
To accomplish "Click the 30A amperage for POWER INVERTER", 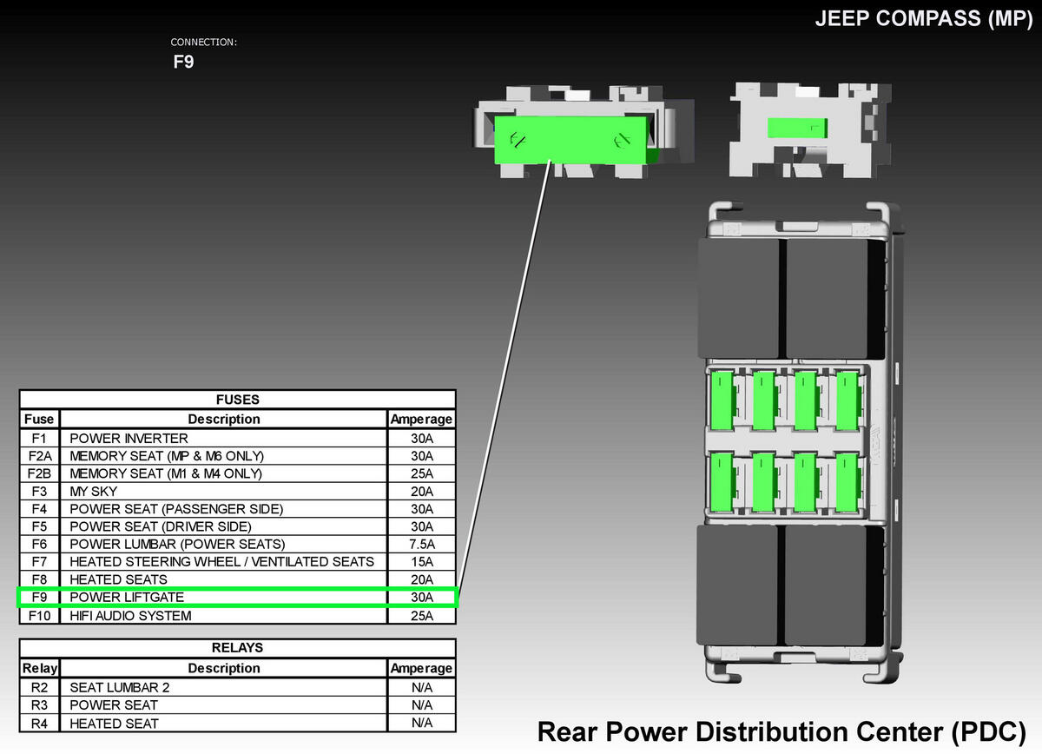I will pos(422,438).
